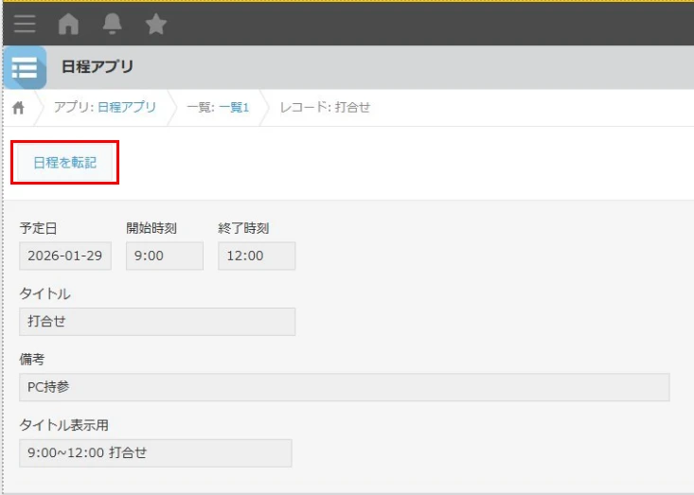This screenshot has width=694, height=495.
Task: Click the small home icon in breadcrumb
Action: pos(18,108)
